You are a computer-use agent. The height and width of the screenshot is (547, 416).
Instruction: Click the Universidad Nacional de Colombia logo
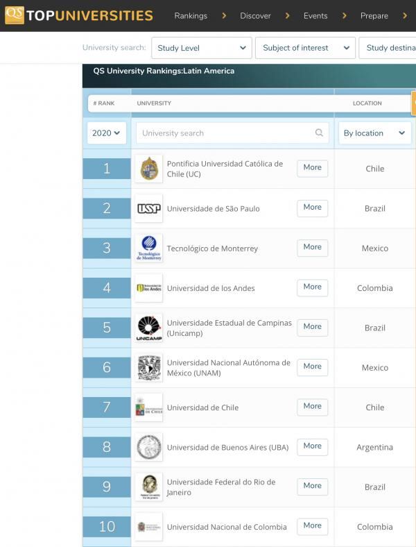pos(149,526)
